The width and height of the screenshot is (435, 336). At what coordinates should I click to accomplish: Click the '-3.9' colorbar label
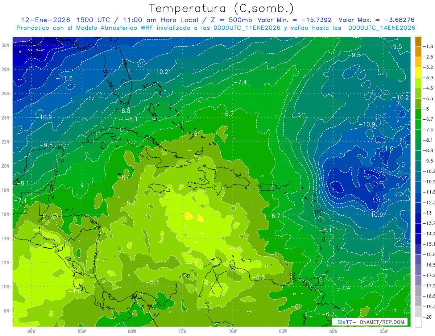429,78
